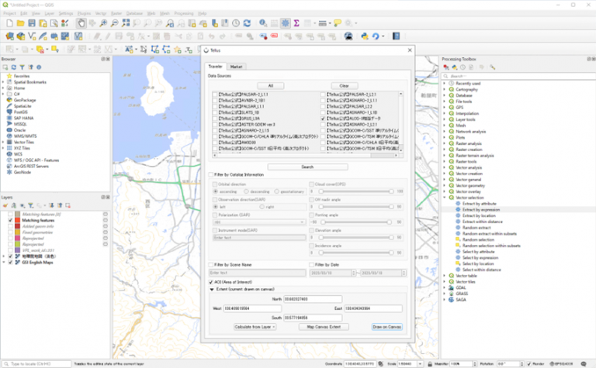Enable Filter by Scene Name checkbox
The width and height of the screenshot is (596, 368).
211,265
